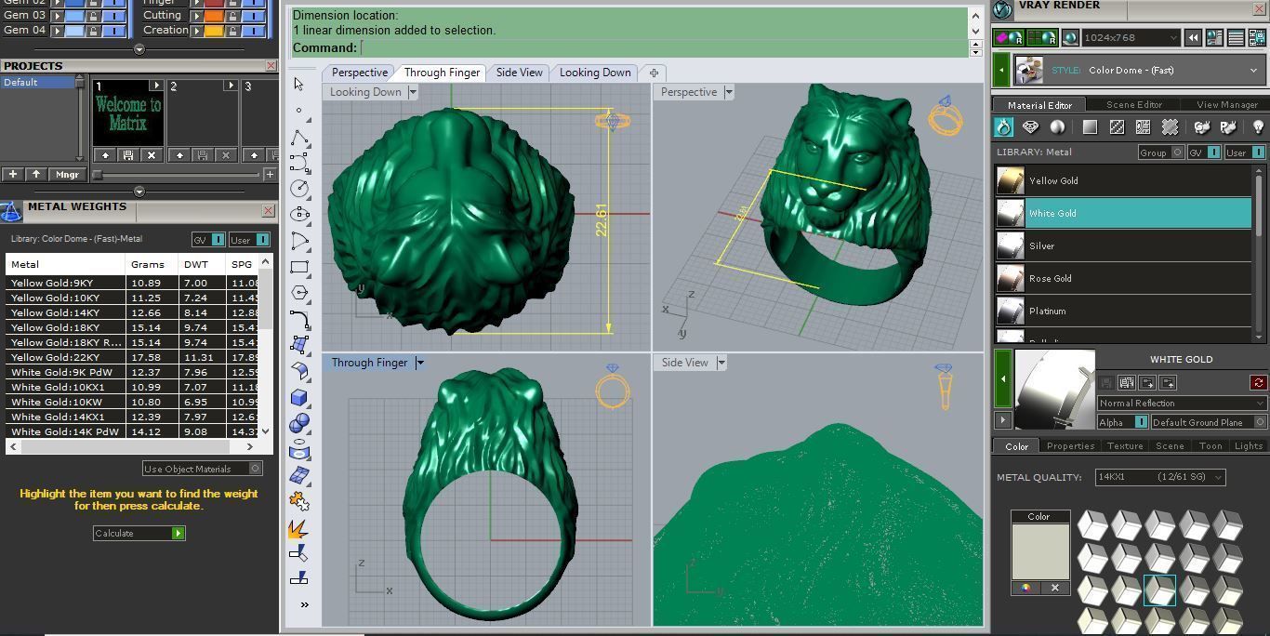Add a new project with the plus button
Screen dimensions: 1270x636
tap(13, 174)
